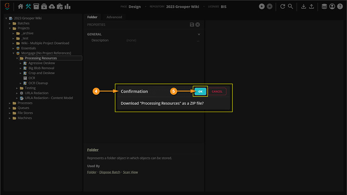Open the briefcase clock icon in toolbar
Viewport: 347px width, 195px height.
pos(60,6)
